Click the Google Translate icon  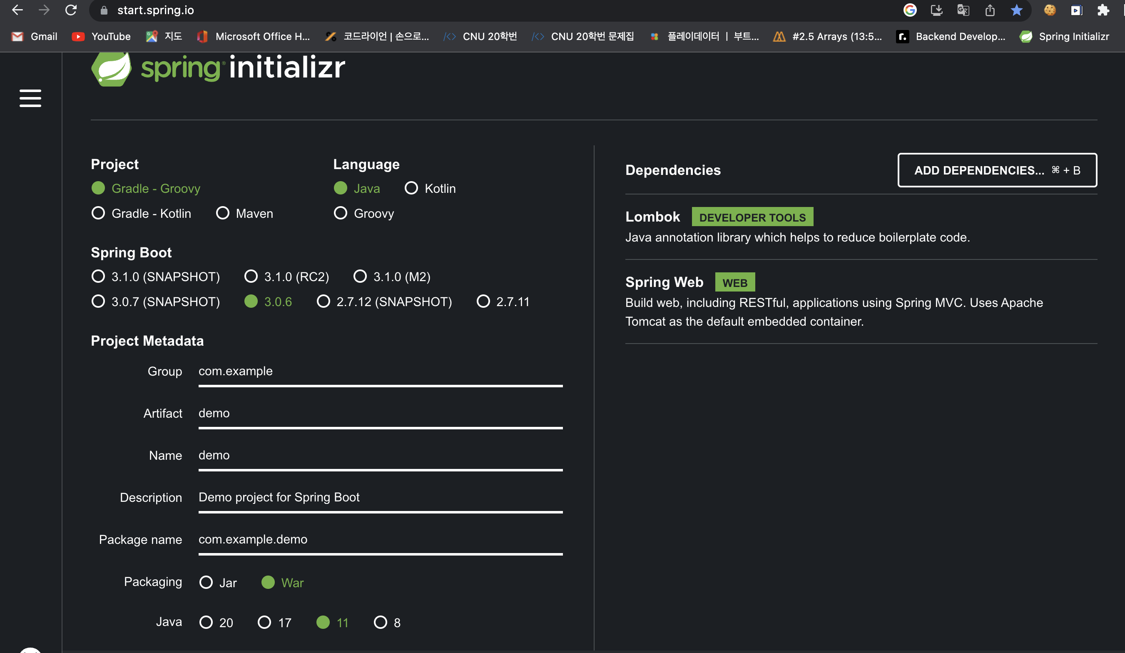coord(963,10)
